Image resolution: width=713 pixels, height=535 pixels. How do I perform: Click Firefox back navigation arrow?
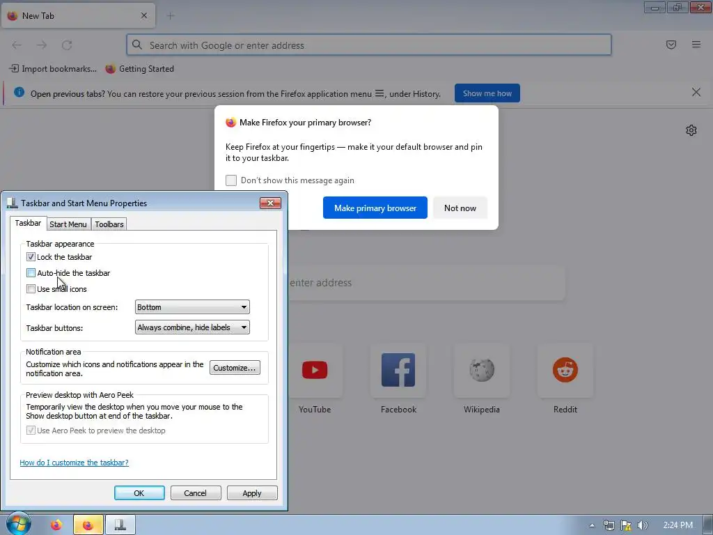tap(17, 45)
